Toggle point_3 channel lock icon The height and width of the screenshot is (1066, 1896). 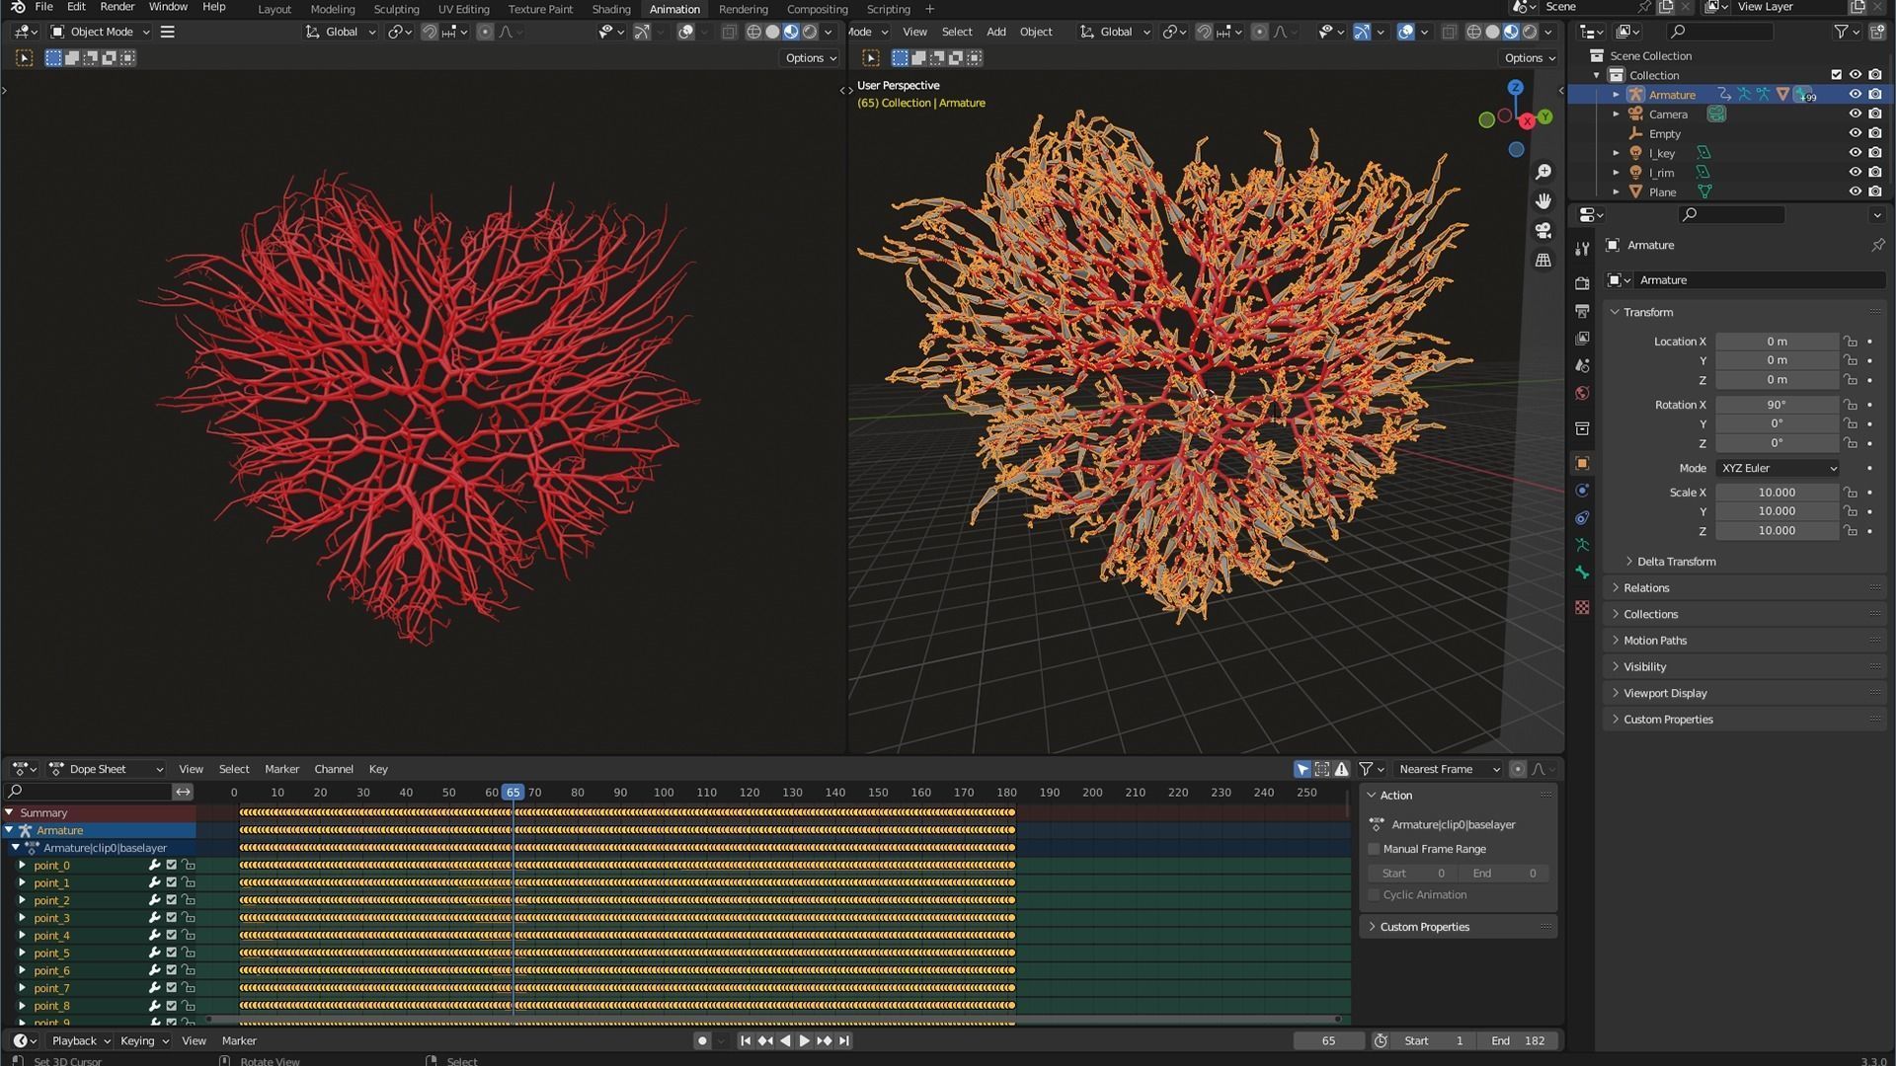pyautogui.click(x=188, y=918)
